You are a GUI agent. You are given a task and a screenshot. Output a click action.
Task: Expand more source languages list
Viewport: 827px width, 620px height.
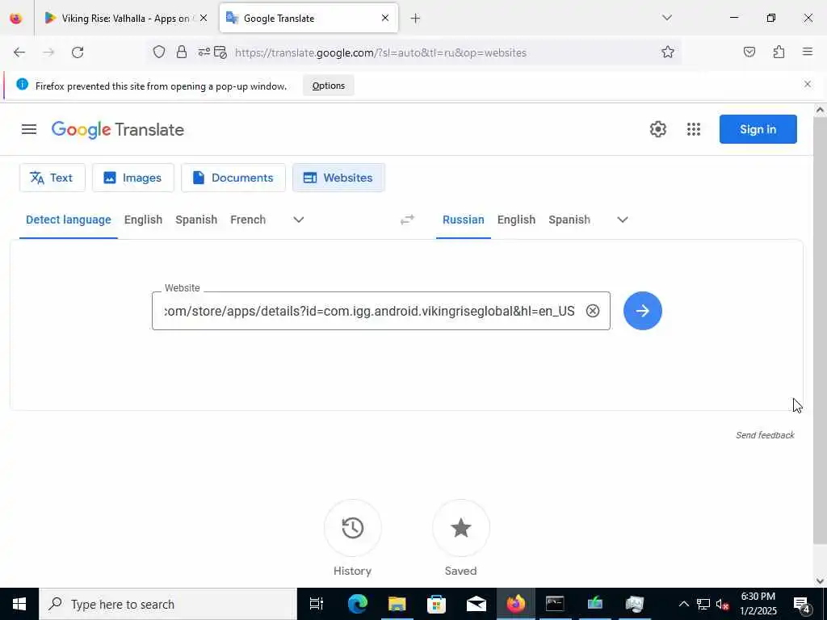[299, 220]
